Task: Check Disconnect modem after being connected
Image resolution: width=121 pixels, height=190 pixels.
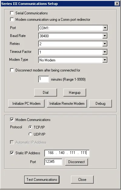Action: 12,70
